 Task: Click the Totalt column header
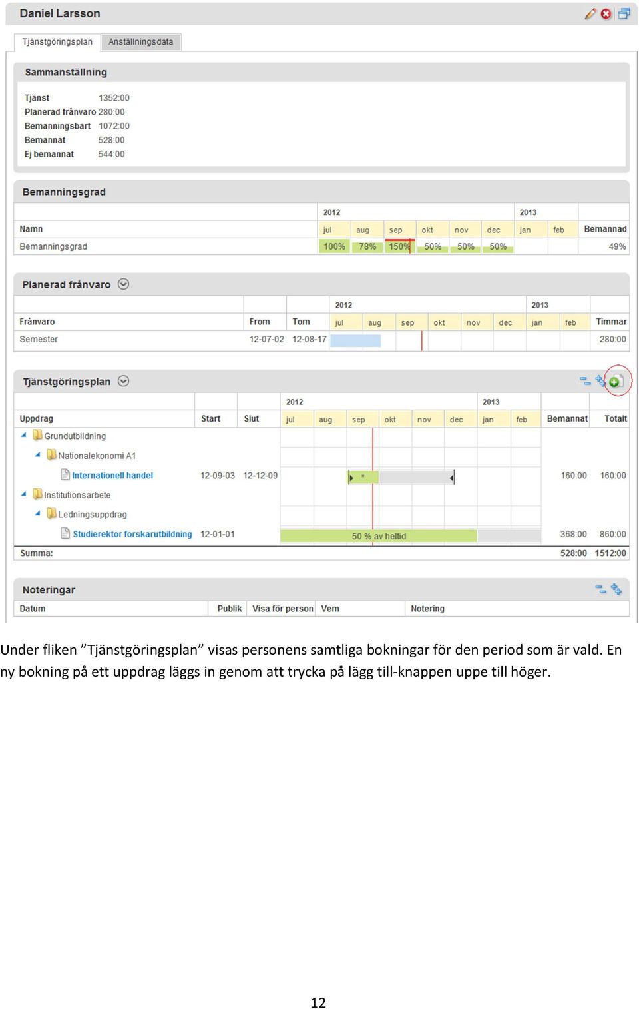coord(616,419)
